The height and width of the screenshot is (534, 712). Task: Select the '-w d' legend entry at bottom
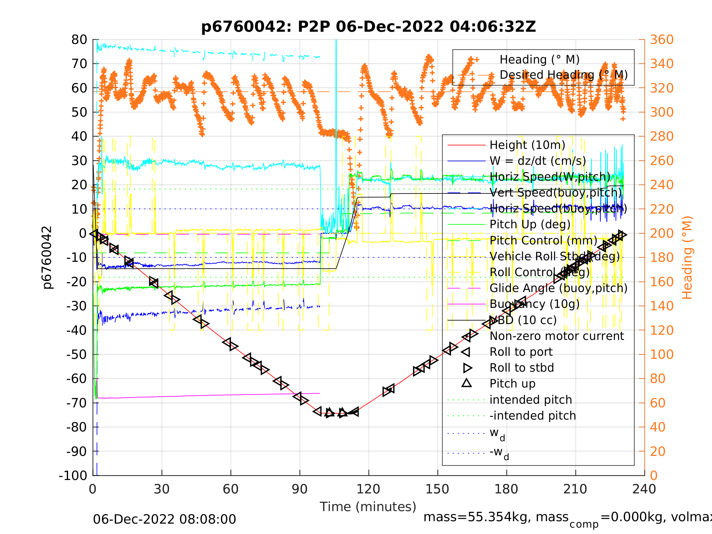(499, 454)
